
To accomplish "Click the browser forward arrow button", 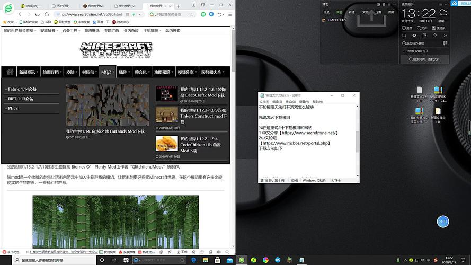I will [x=29, y=14].
